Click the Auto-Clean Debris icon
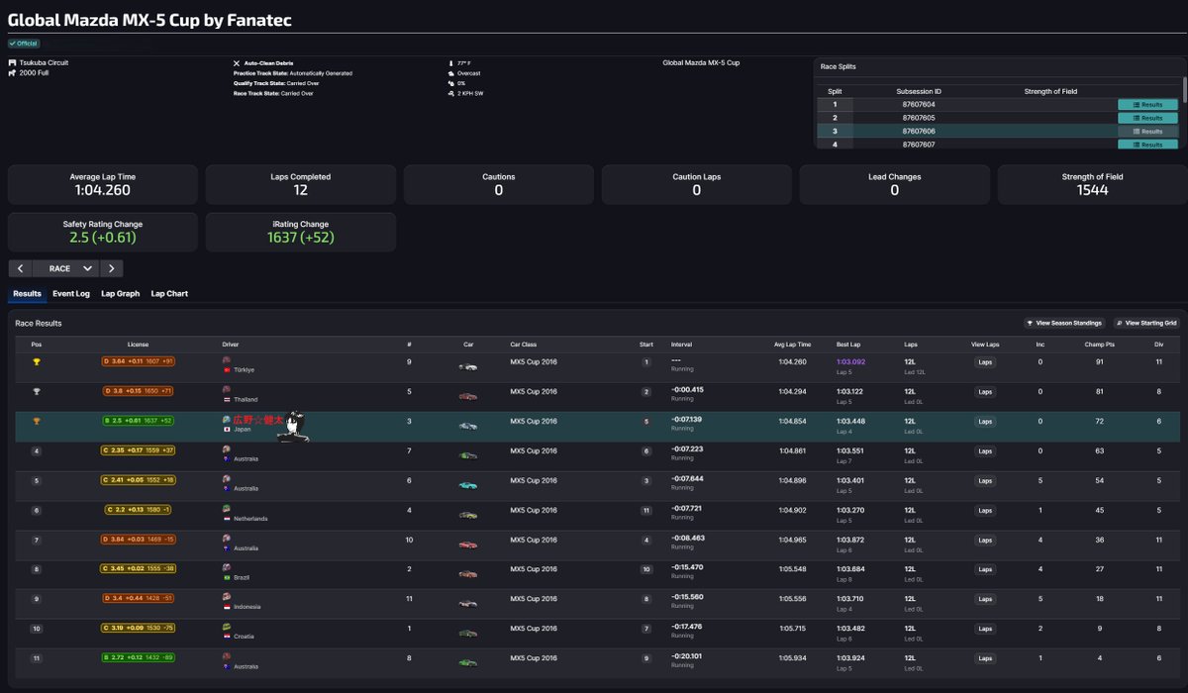This screenshot has height=693, width=1188. click(x=237, y=62)
